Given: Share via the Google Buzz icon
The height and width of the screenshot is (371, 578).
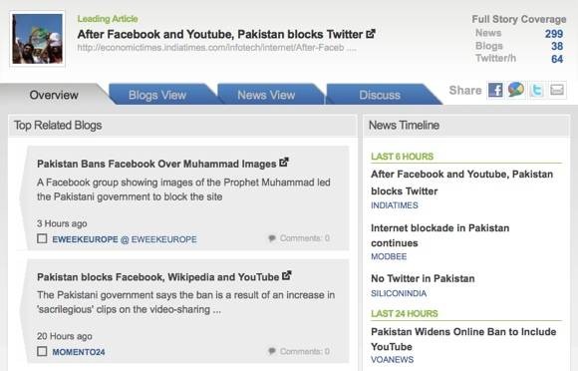Looking at the screenshot, I should point(516,90).
